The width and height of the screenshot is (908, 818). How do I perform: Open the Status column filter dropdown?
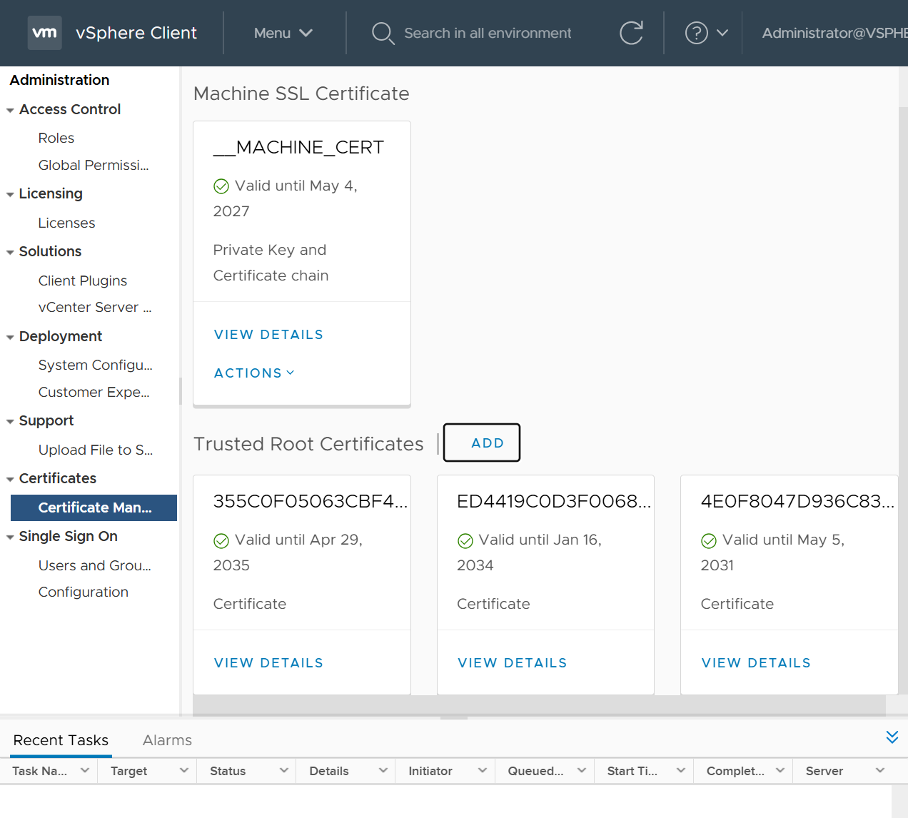283,770
